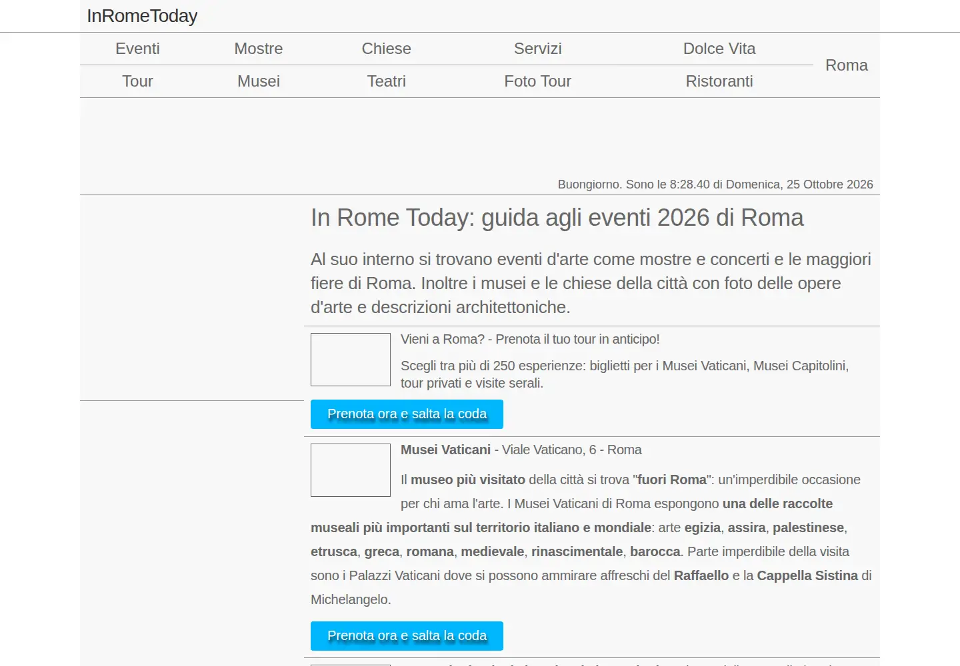Click 'Vieni a Roma?' promo heading text
The image size is (960, 666).
pyautogui.click(x=530, y=339)
